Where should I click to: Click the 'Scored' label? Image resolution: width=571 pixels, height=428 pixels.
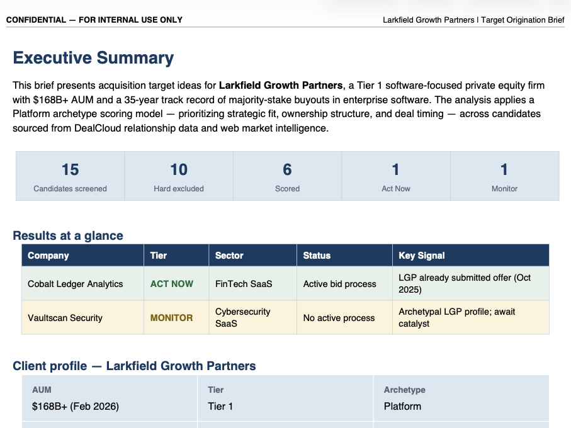tap(287, 189)
